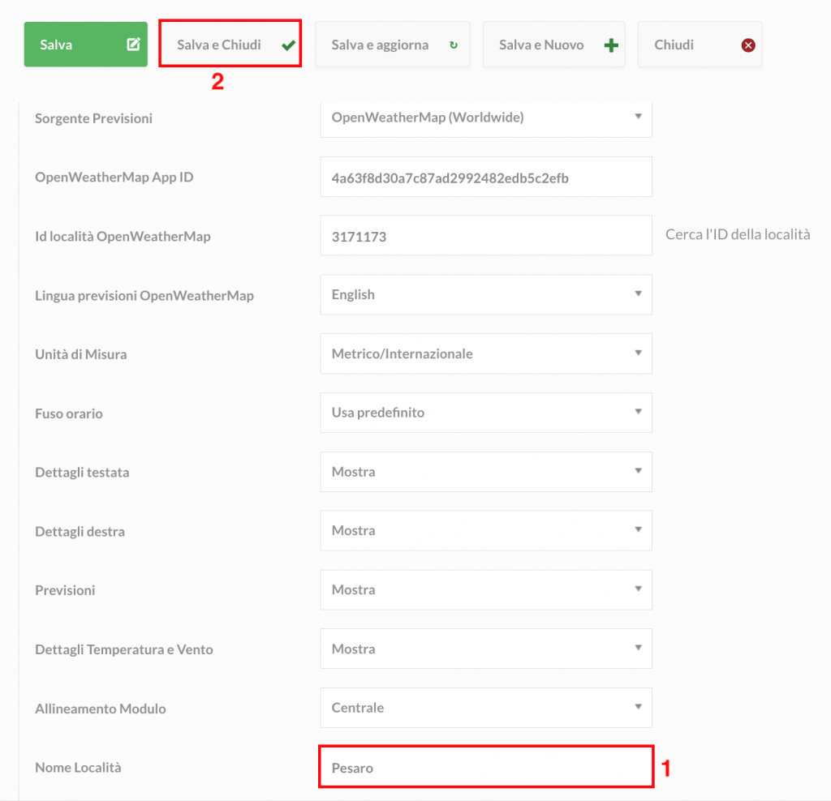This screenshot has width=831, height=801.
Task: Click the green plus icon on Salva e Nuovo
Action: point(611,45)
